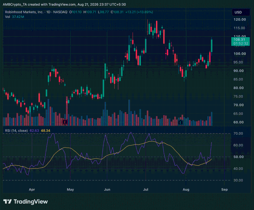Click the latest volume bar in August
Screen dimensions: 254x210
pos(212,119)
